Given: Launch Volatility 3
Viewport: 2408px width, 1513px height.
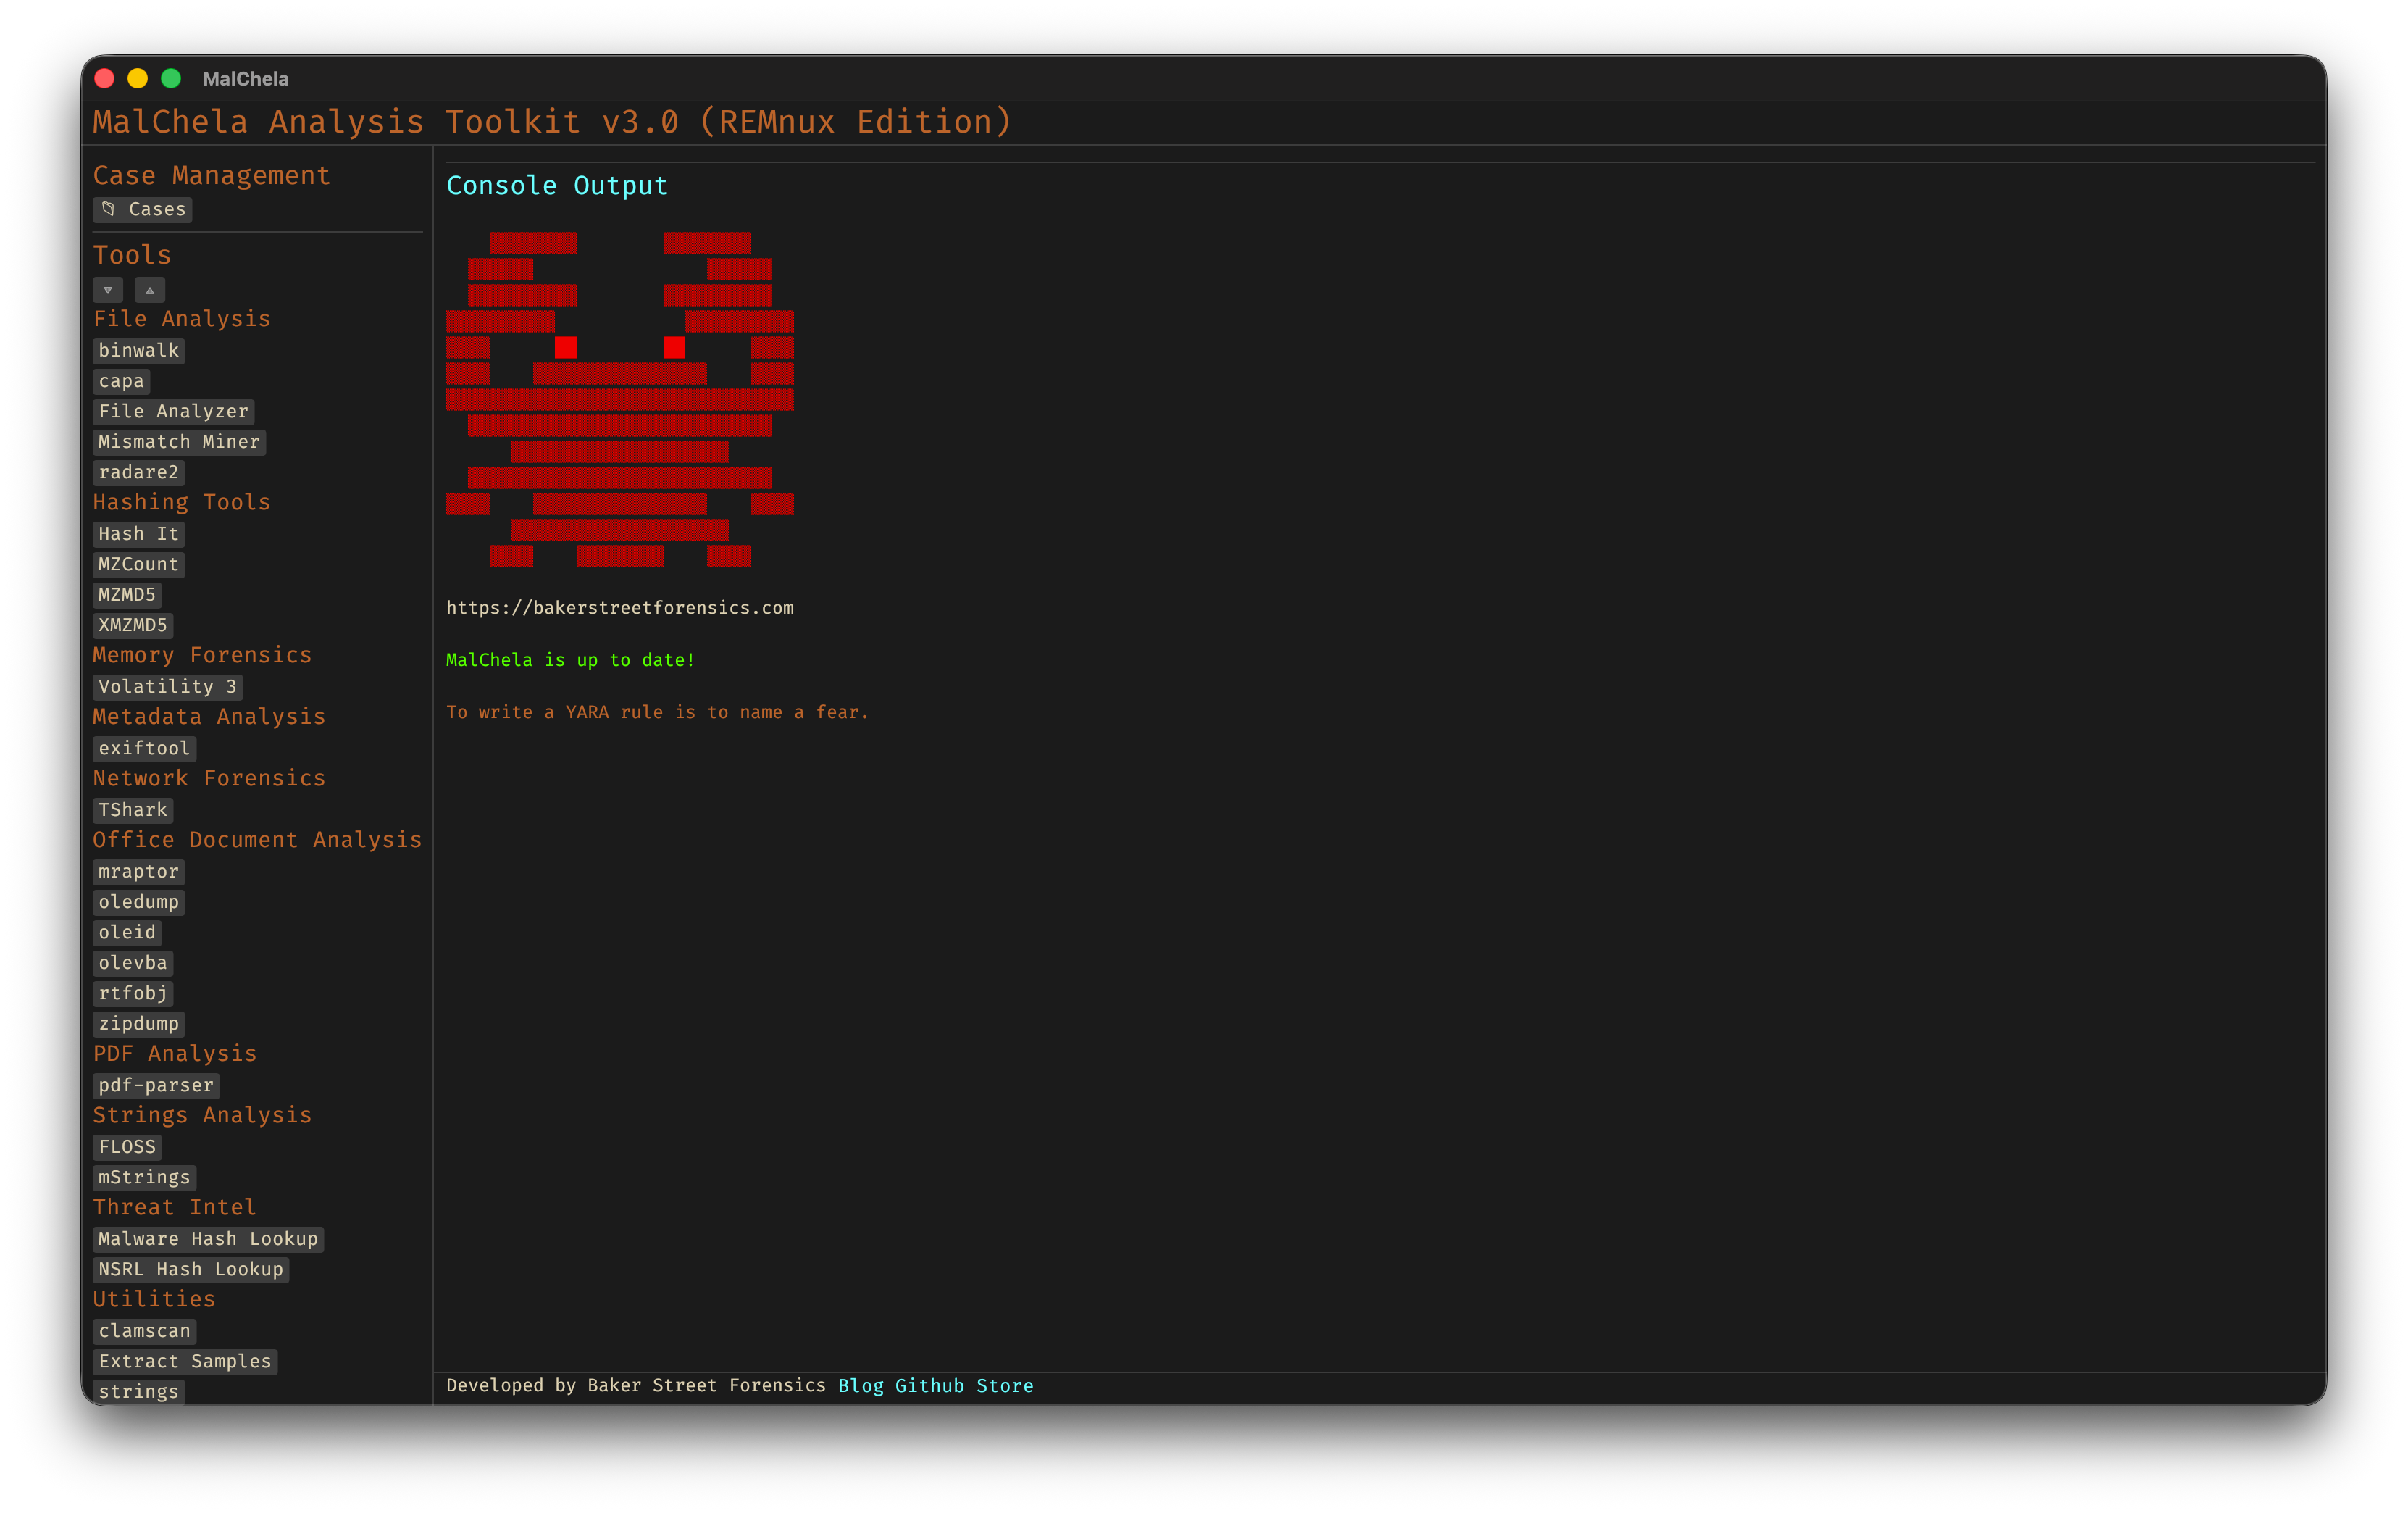Looking at the screenshot, I should [168, 687].
